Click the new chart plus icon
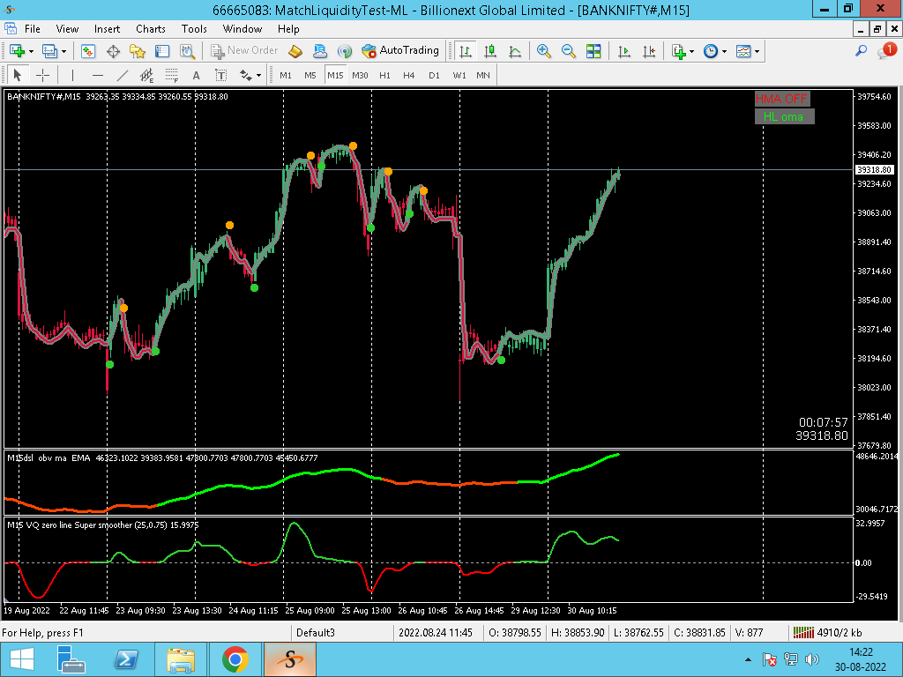Screen dimensions: 903x677 coord(18,51)
